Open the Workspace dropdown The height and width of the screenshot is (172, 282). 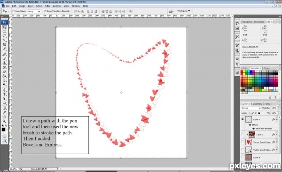point(183,11)
